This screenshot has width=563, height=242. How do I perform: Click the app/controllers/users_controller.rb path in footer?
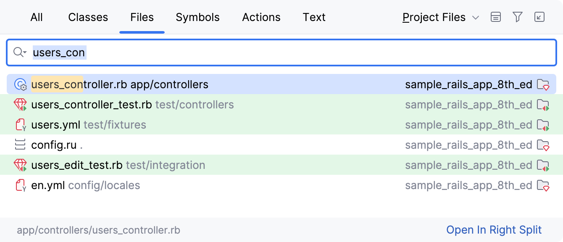pos(99,230)
